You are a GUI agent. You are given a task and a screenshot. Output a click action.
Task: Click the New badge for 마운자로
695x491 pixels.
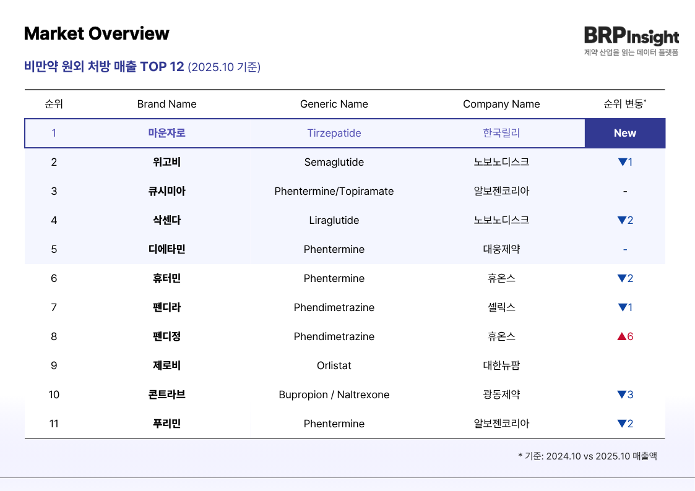pos(625,133)
